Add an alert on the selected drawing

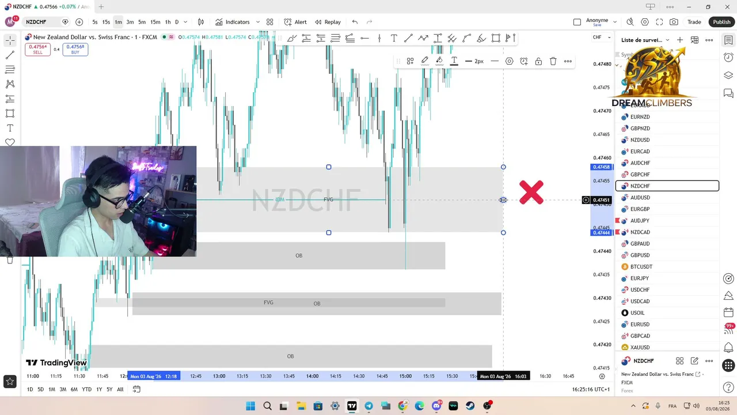coord(524,61)
